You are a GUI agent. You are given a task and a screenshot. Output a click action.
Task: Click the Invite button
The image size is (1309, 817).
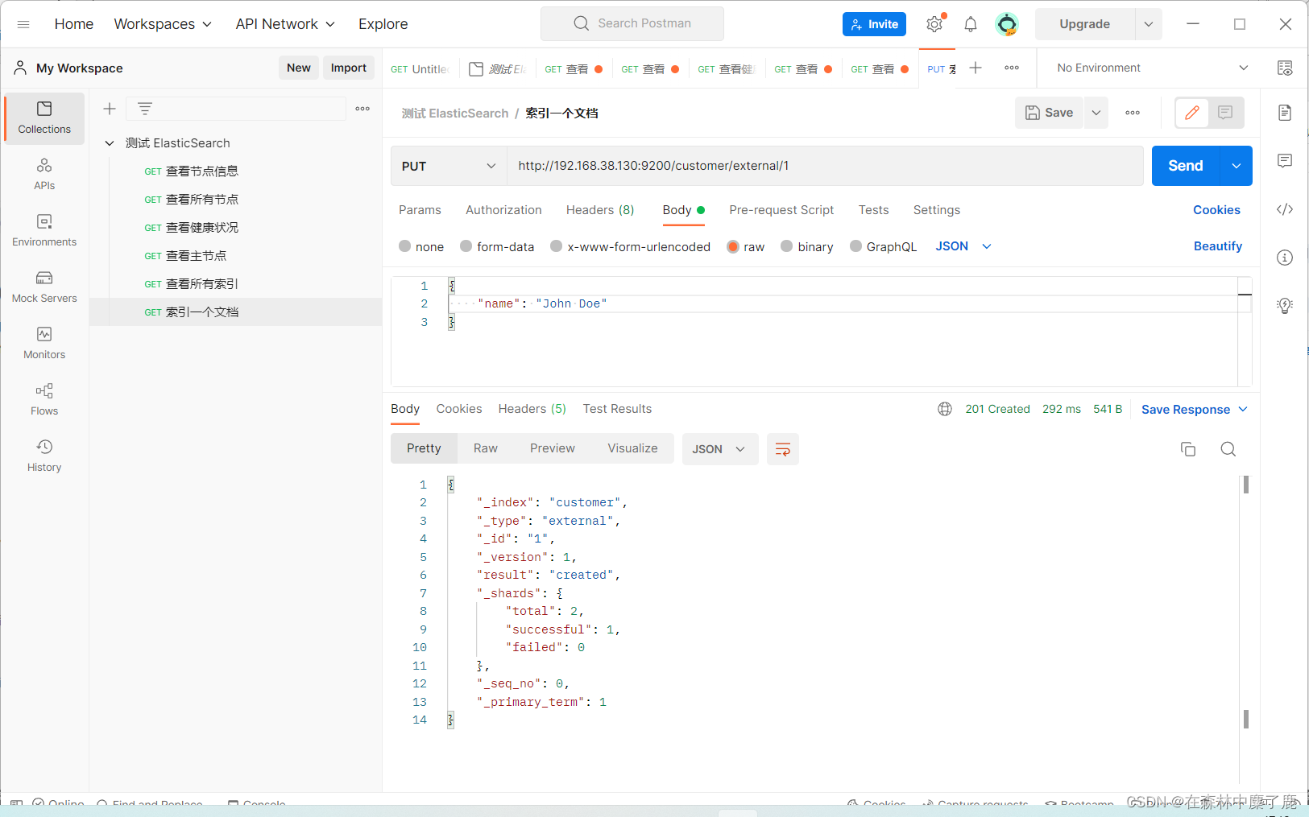point(874,24)
